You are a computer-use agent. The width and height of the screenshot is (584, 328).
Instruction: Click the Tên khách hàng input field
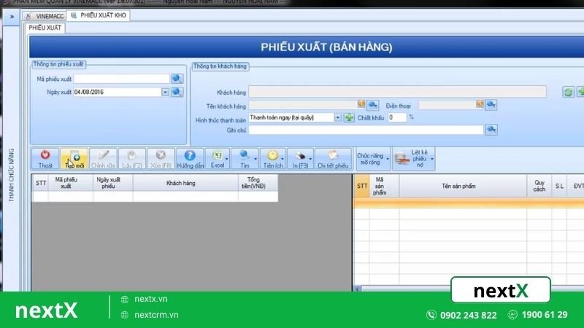pos(303,105)
